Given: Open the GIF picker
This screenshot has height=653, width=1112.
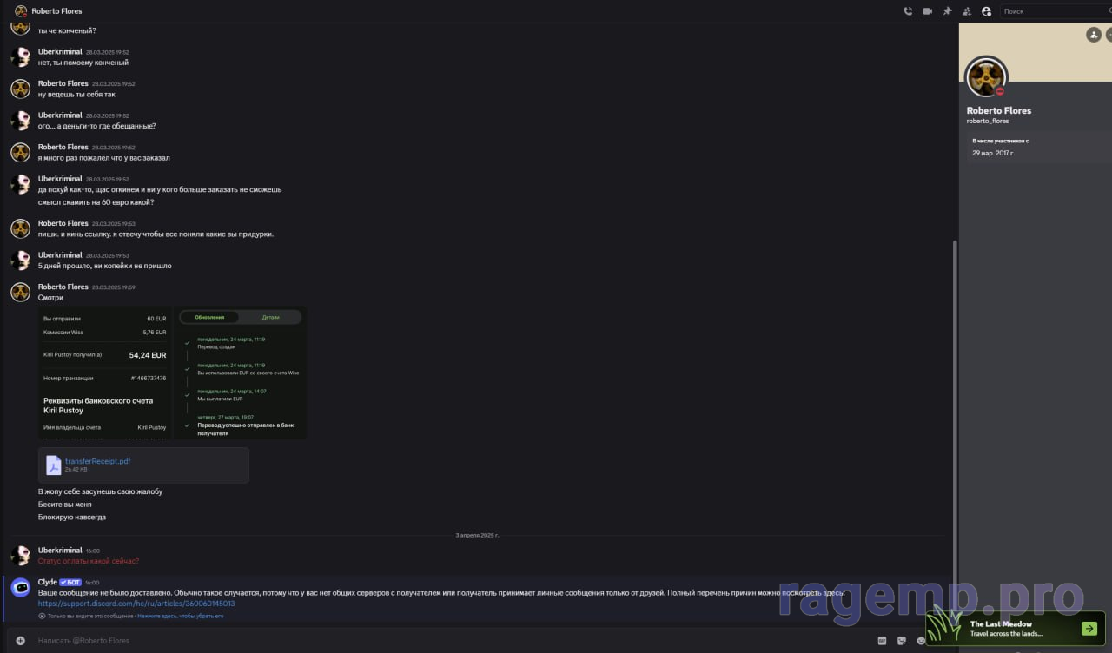Looking at the screenshot, I should coord(883,641).
